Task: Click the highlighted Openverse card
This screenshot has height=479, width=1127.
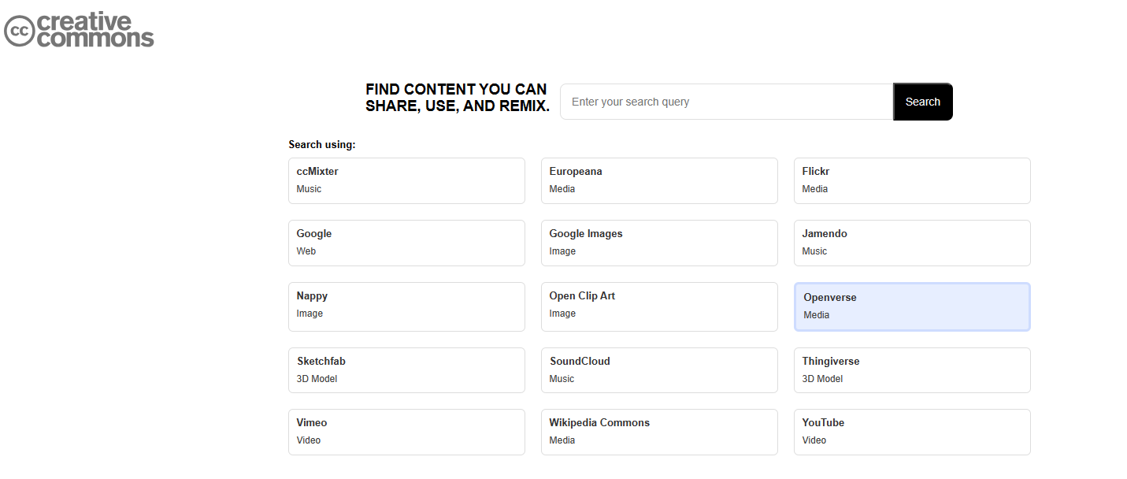Action: tap(912, 306)
